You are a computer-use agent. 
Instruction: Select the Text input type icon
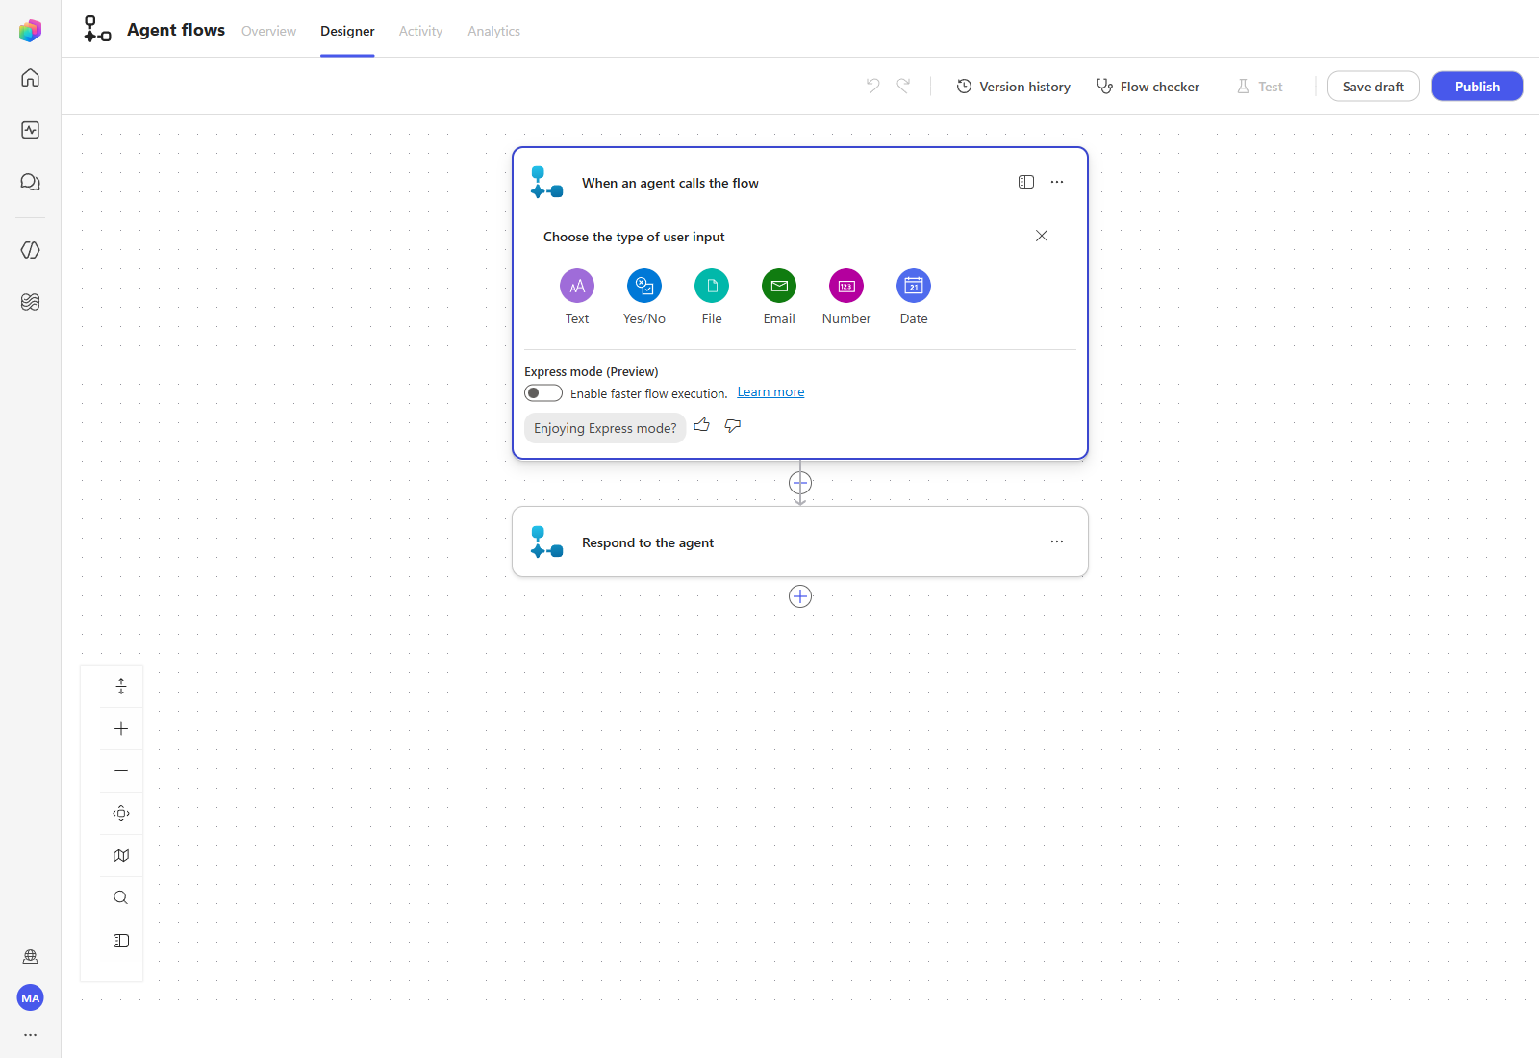tap(577, 286)
